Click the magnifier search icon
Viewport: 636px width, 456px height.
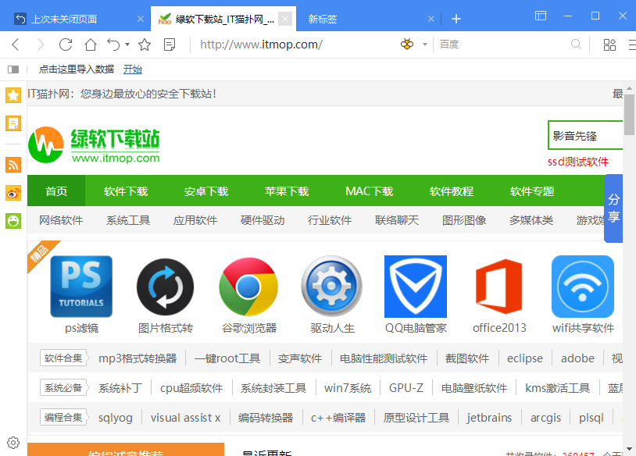click(x=576, y=45)
